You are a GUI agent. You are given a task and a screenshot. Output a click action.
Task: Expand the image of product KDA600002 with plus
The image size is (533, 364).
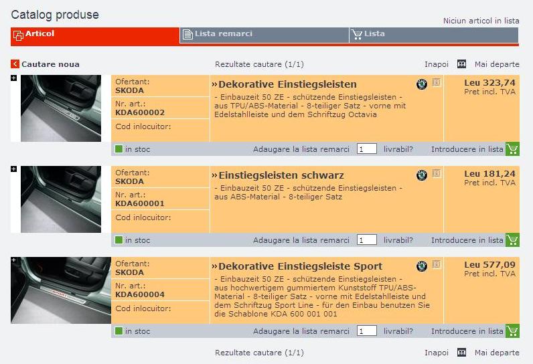tap(13, 78)
